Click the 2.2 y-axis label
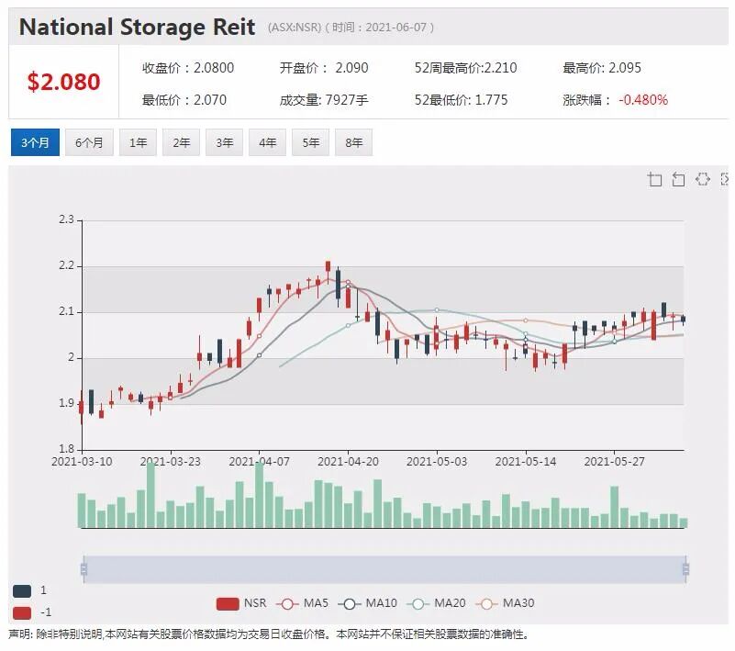735x651 pixels. pos(67,265)
